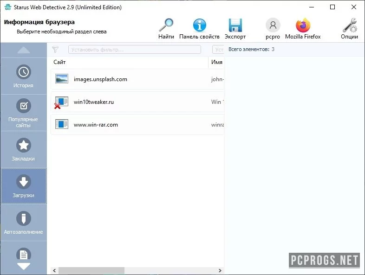Focus the second partially visible filter field
Image resolution: width=365 pixels, height=275 pixels.
218,50
